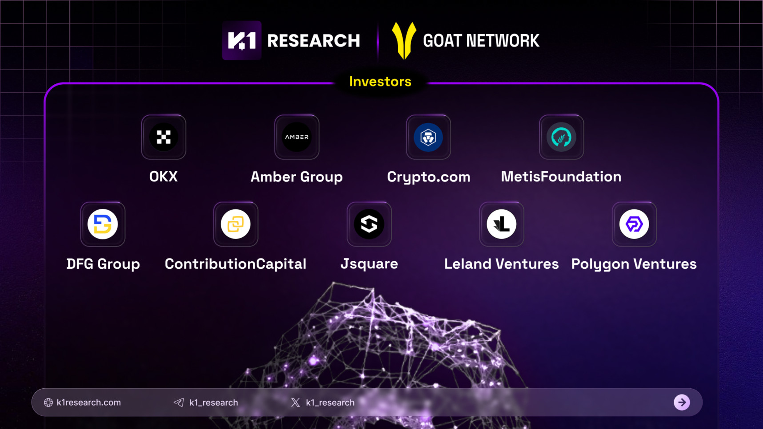This screenshot has height=429, width=763.
Task: Click the globe icon beside k1research.com
Action: (48, 402)
